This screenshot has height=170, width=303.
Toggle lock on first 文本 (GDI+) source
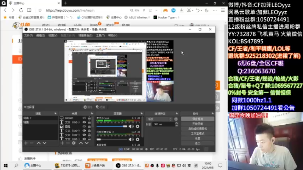89,122
